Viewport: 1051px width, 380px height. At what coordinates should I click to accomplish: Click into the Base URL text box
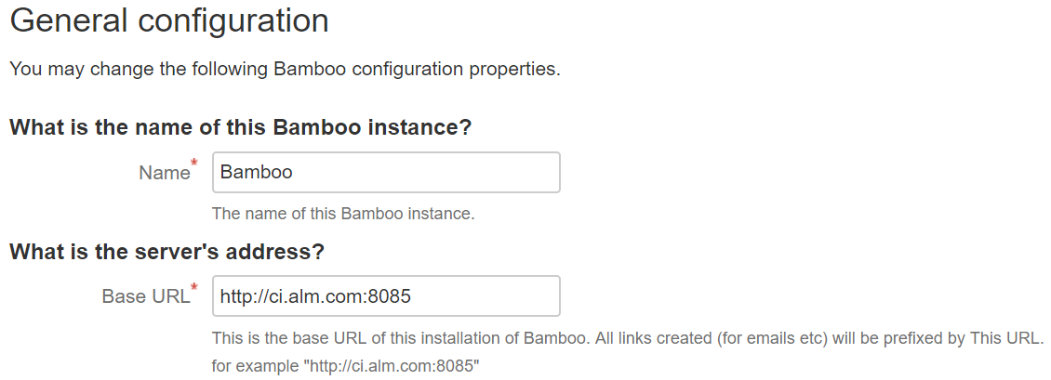point(386,295)
